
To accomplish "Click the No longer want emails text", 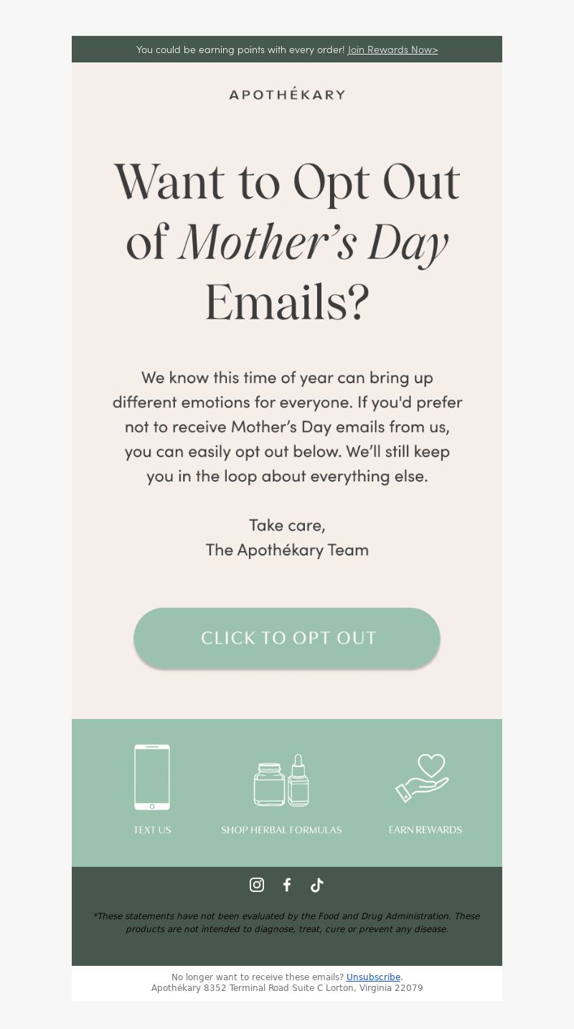I will tap(258, 977).
